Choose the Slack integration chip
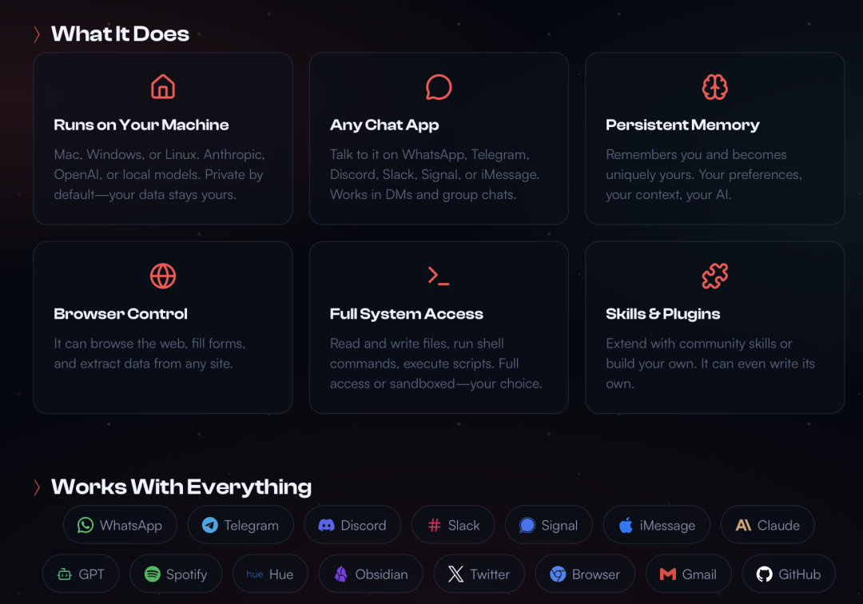The image size is (863, 604). (453, 525)
